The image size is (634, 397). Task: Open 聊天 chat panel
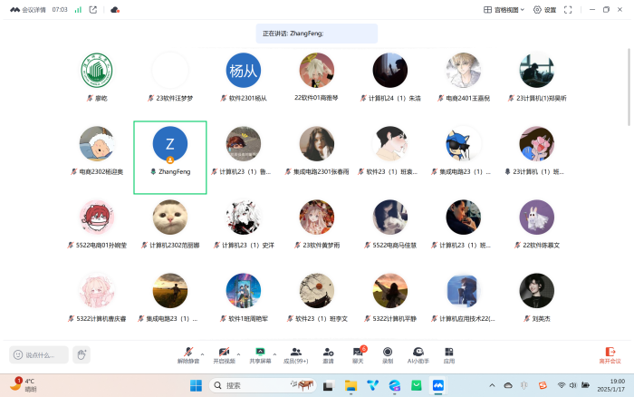359,355
